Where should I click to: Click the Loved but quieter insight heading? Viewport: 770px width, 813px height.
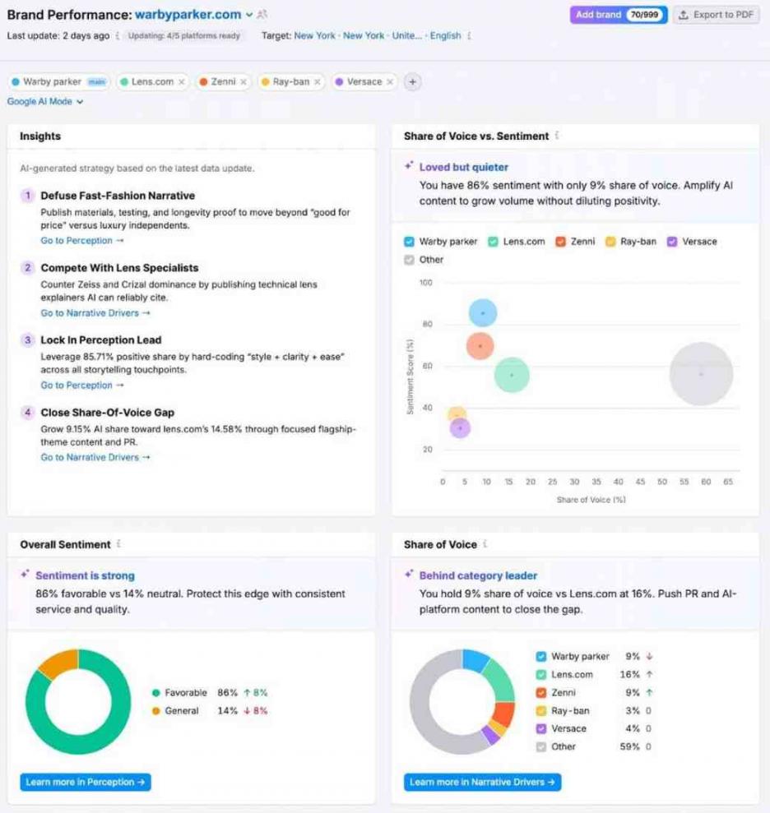click(464, 167)
